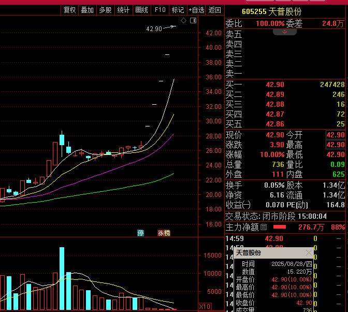The image size is (348, 312).
Task: Select 买四 bid price 42.87
Action: point(275,114)
